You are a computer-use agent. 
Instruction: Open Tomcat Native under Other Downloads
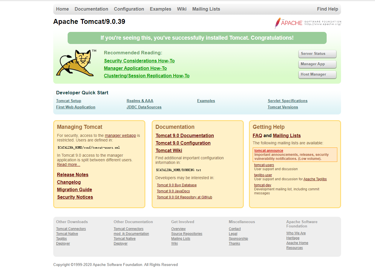67,234
